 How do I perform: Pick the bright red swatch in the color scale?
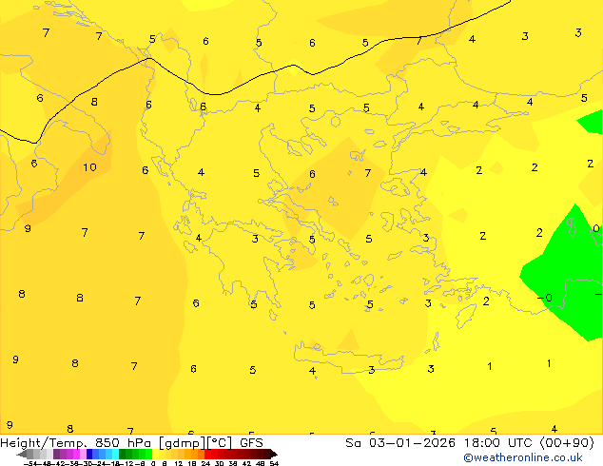pyautogui.click(x=207, y=454)
